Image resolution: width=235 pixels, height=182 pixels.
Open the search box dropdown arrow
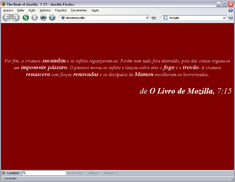(224, 18)
